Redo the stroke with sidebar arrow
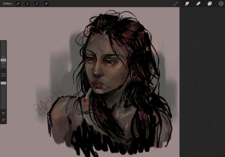Image resolution: width=225 pixels, height=157 pixels. coord(3,120)
